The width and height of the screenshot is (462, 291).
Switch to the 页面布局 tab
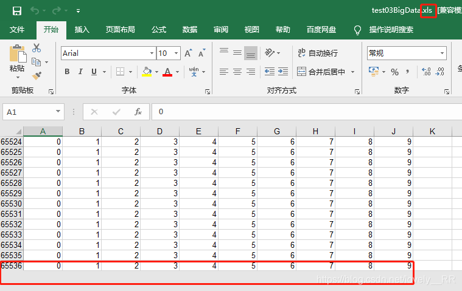click(120, 29)
